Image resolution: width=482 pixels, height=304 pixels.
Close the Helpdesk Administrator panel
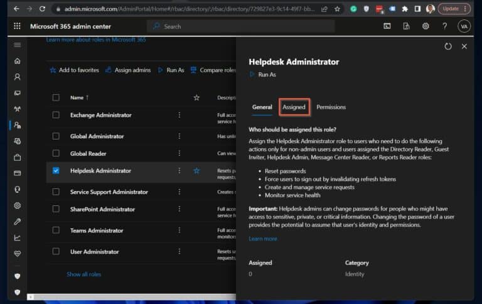(464, 46)
